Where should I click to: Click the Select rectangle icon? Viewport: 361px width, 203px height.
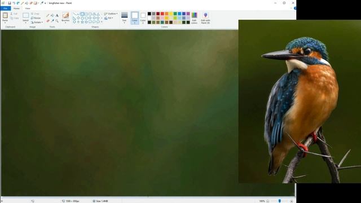click(x=25, y=15)
